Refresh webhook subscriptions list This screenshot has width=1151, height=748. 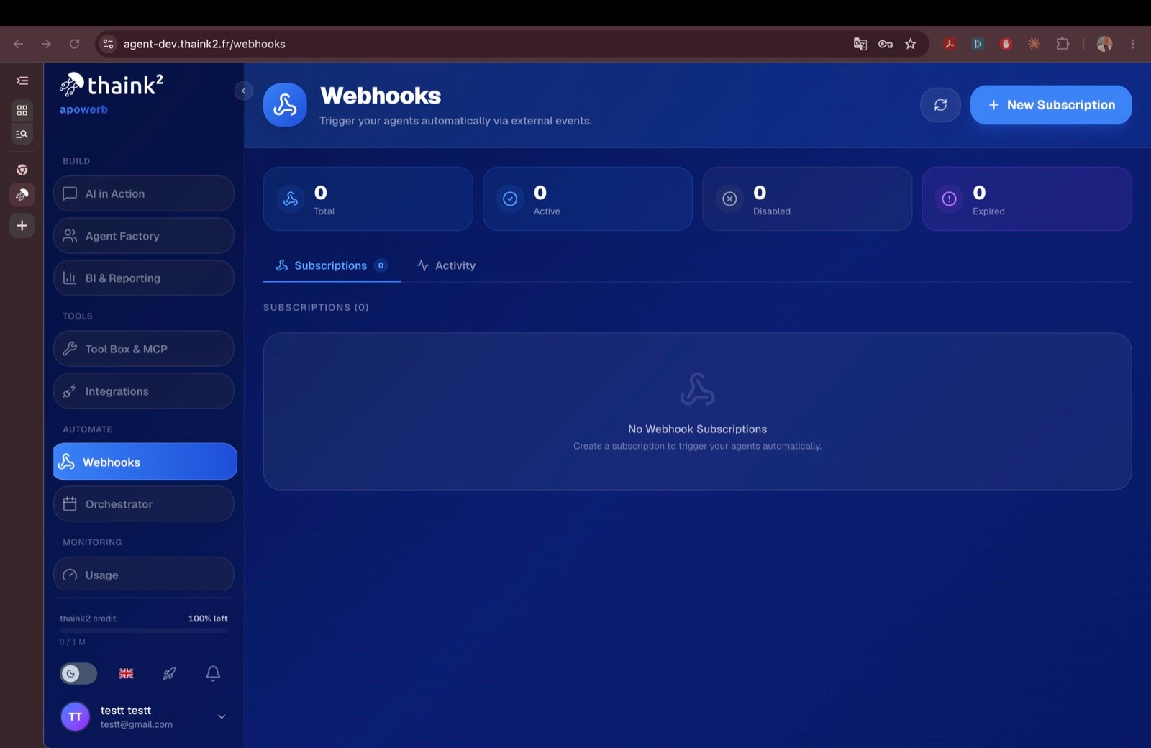(940, 105)
